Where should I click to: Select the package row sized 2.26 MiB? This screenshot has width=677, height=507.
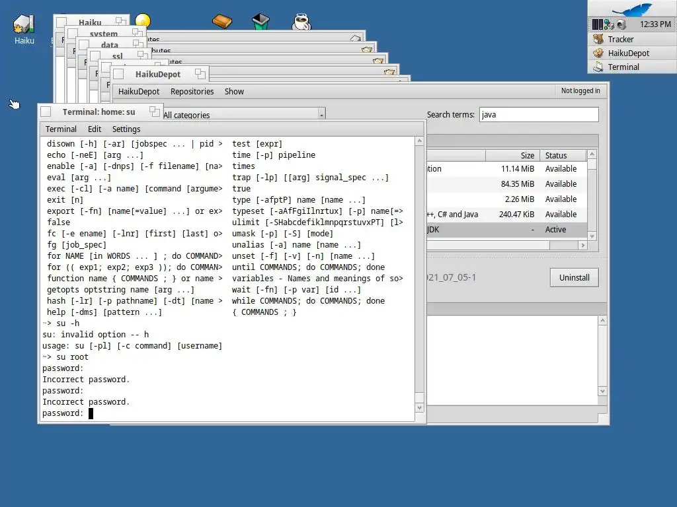pyautogui.click(x=507, y=199)
